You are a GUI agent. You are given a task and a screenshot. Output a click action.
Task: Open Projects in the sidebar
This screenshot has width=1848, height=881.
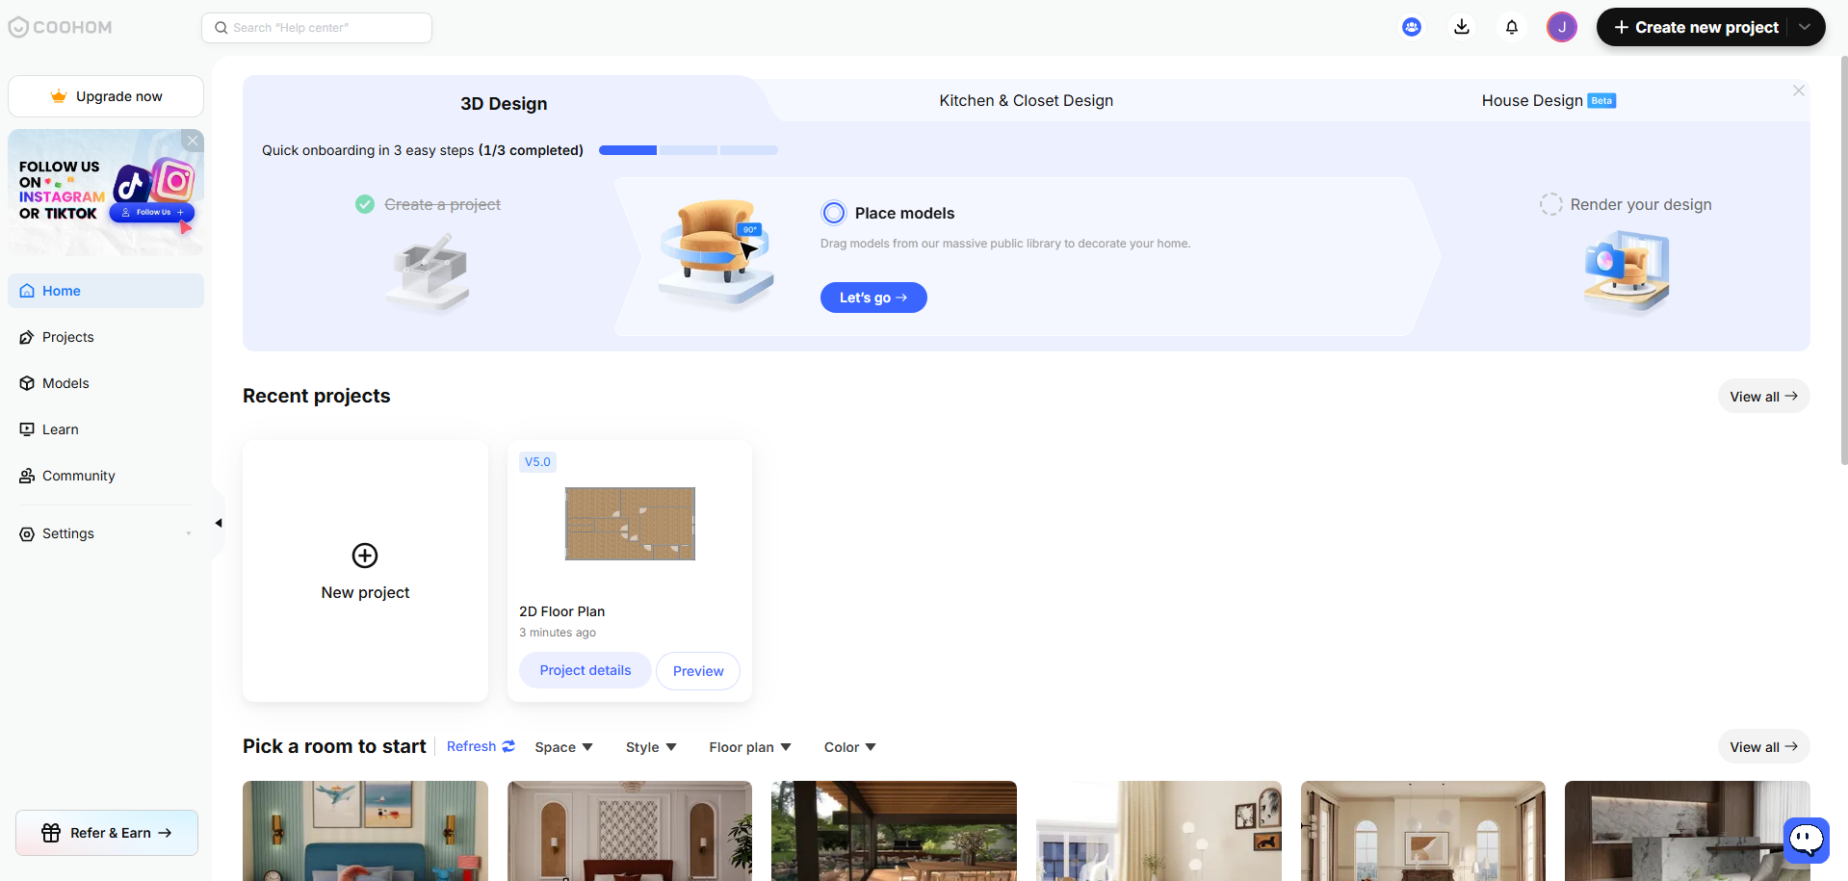click(x=106, y=337)
